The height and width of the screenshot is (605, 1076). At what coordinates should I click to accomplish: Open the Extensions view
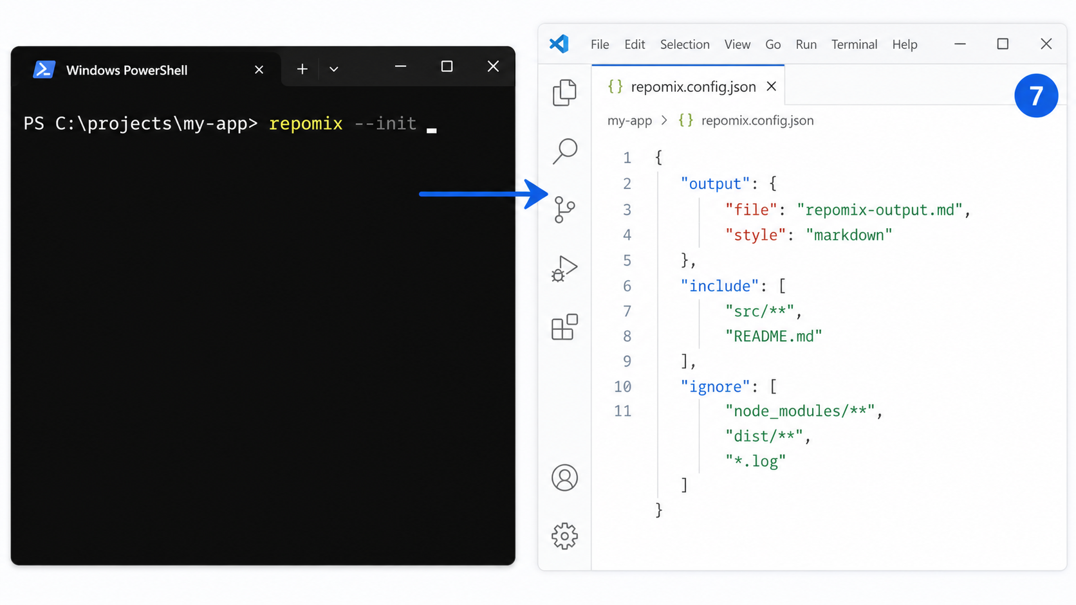[x=564, y=327]
